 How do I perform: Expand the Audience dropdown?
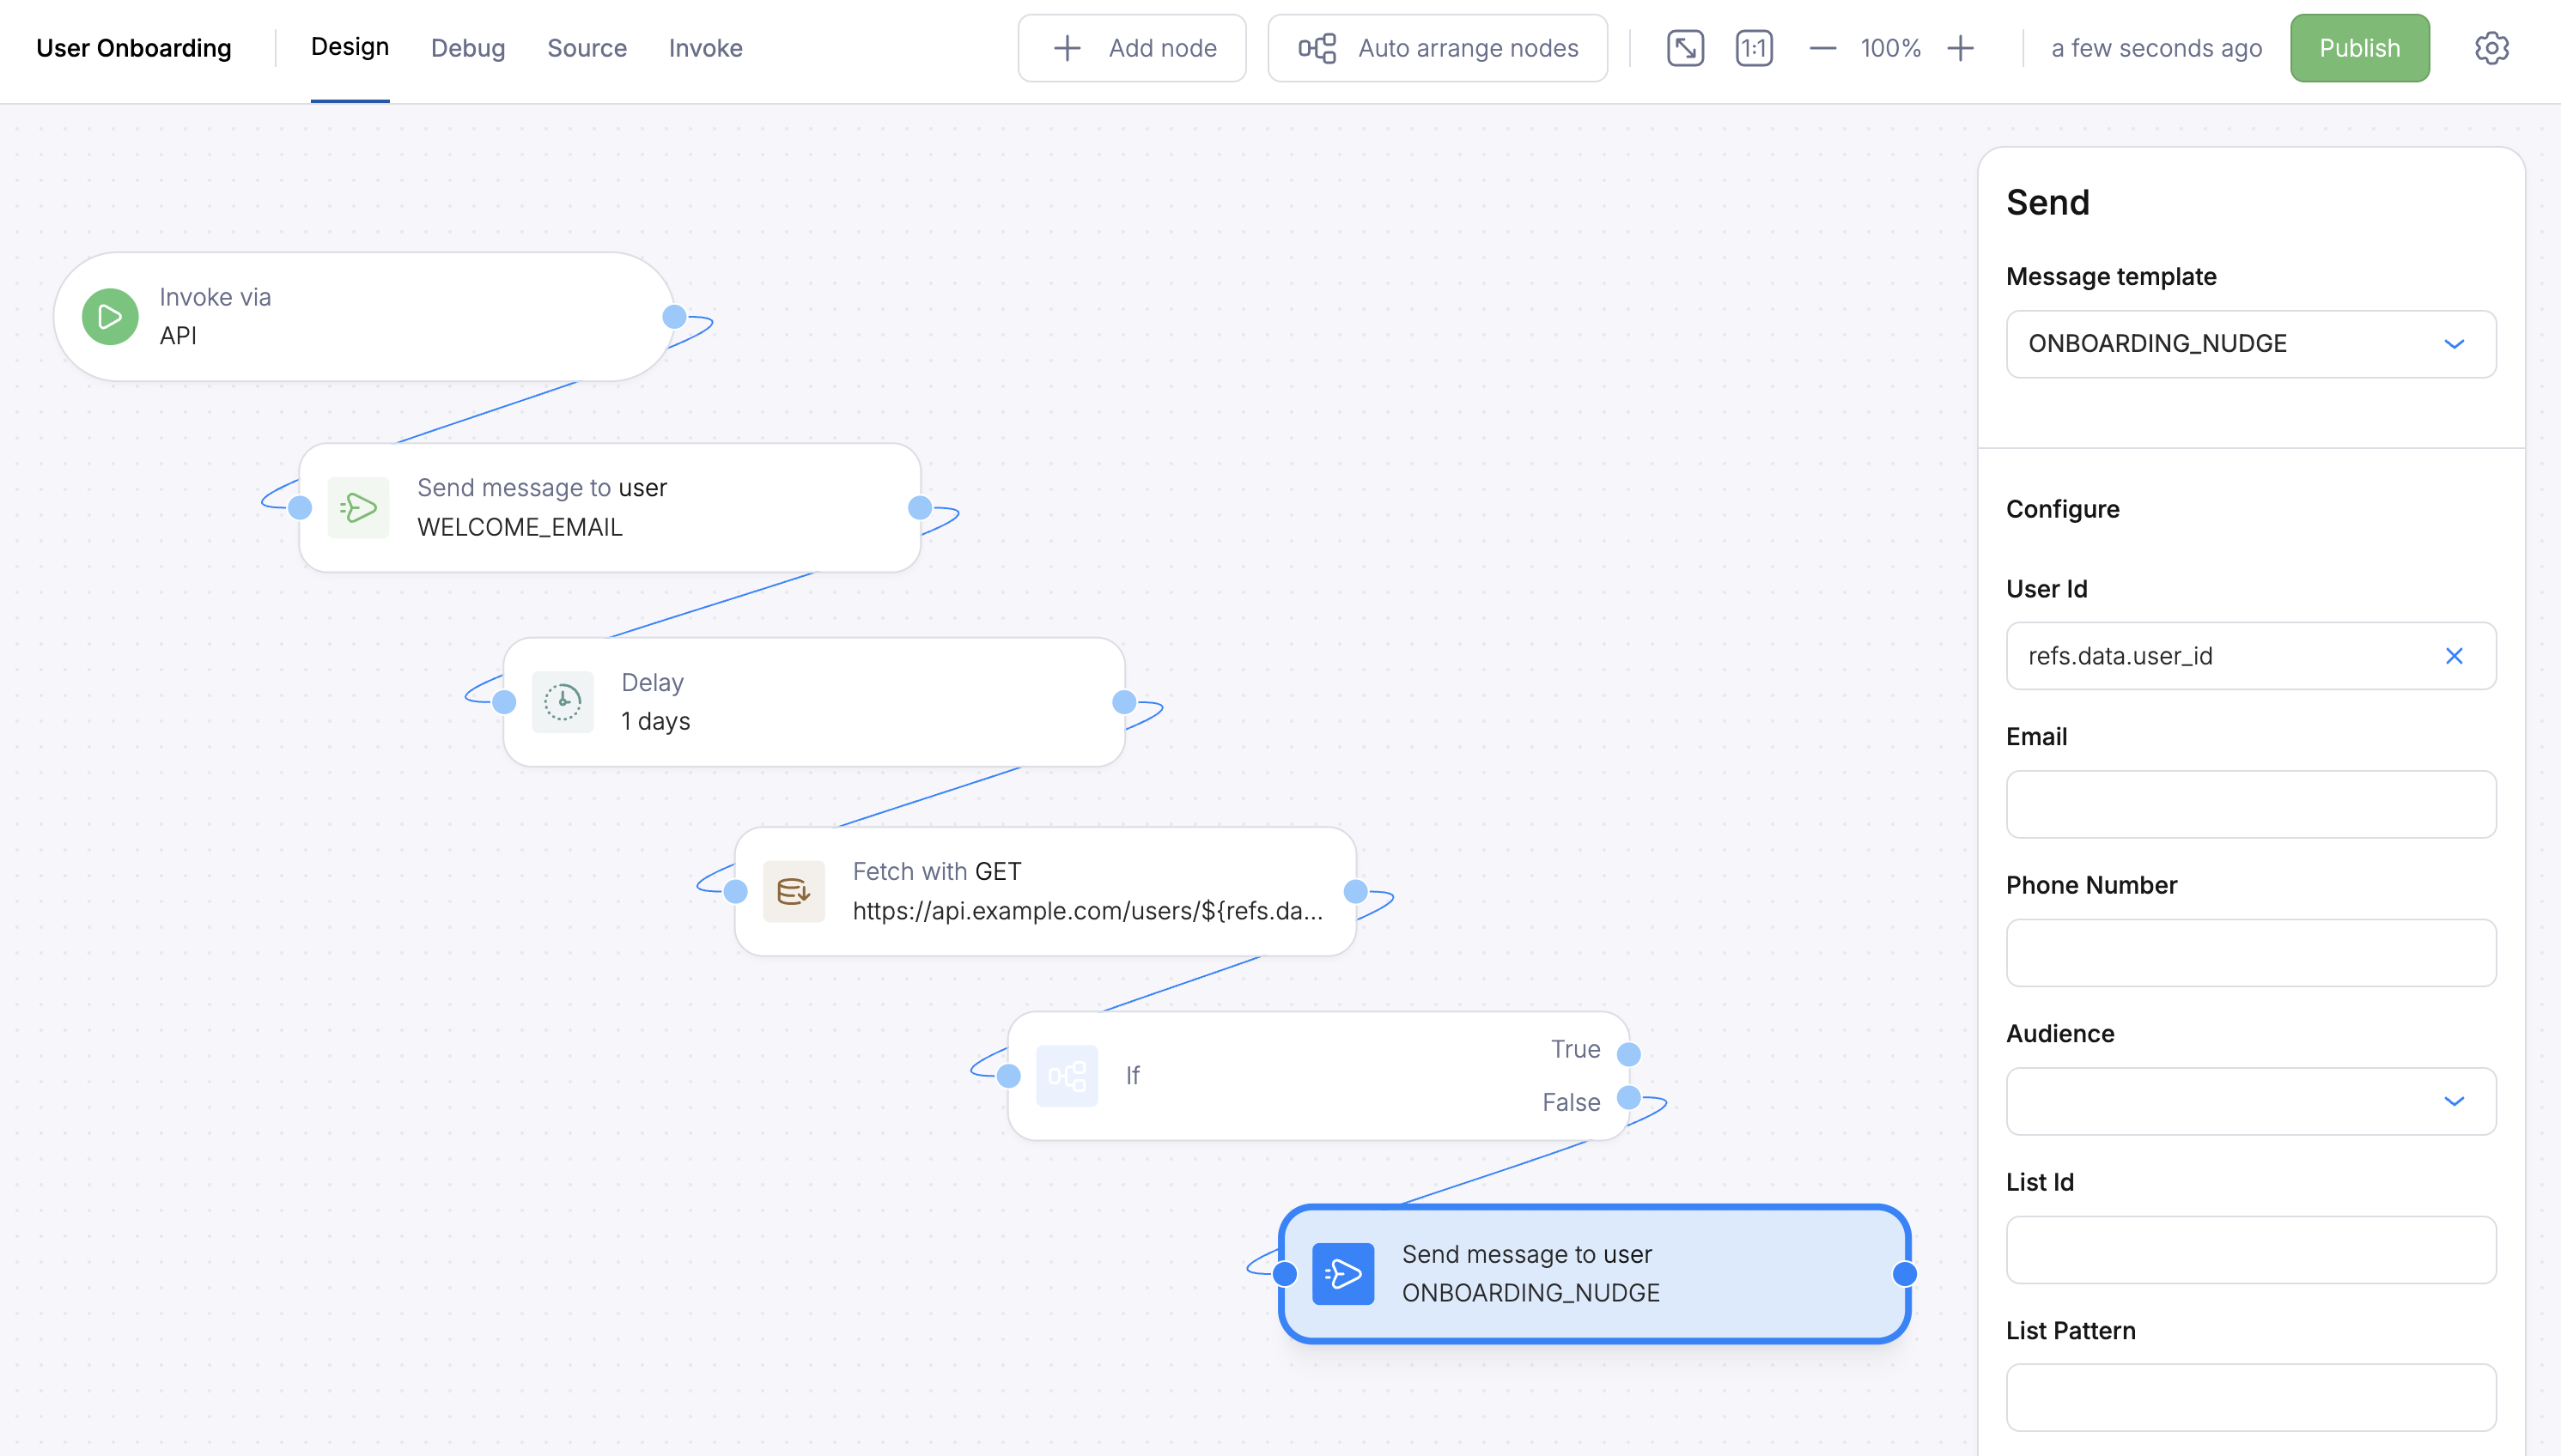tap(2251, 1101)
